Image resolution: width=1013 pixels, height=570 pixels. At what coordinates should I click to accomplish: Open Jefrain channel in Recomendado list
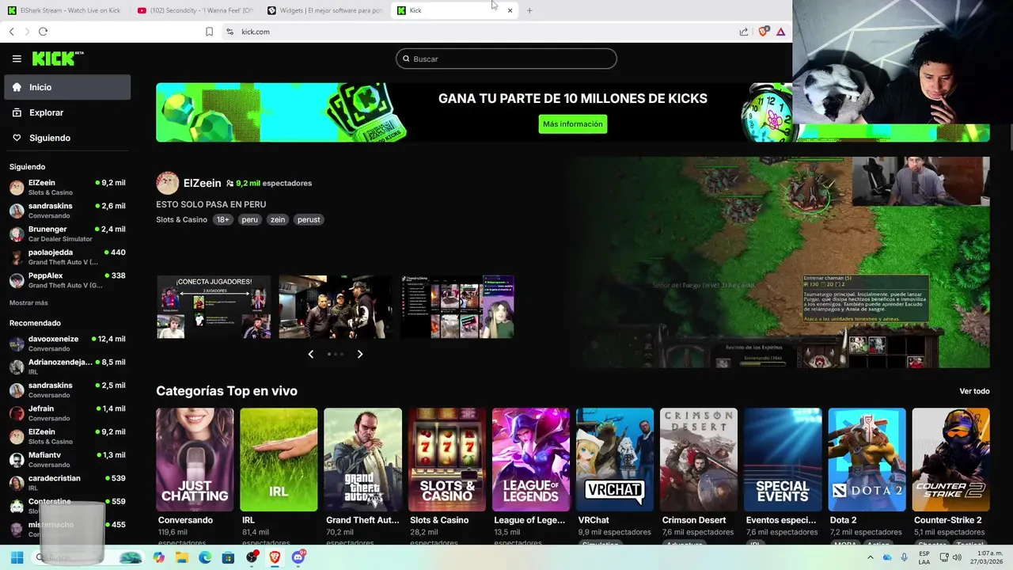pos(67,413)
